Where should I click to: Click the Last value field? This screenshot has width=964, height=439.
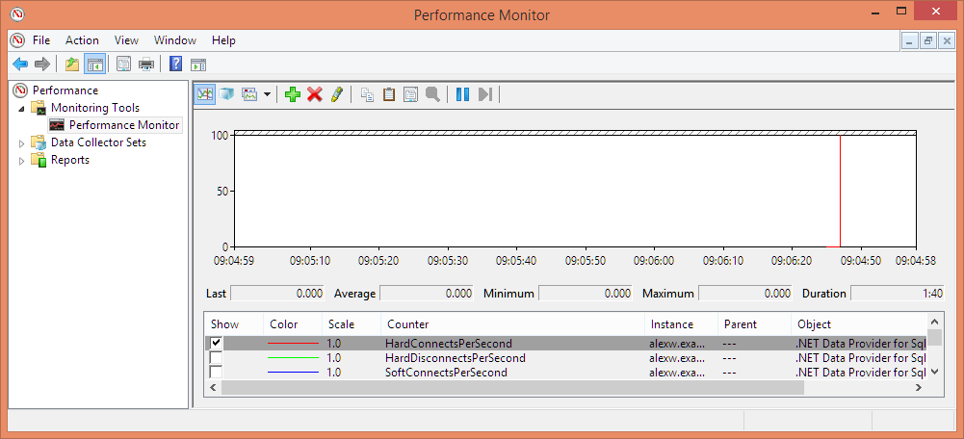277,294
